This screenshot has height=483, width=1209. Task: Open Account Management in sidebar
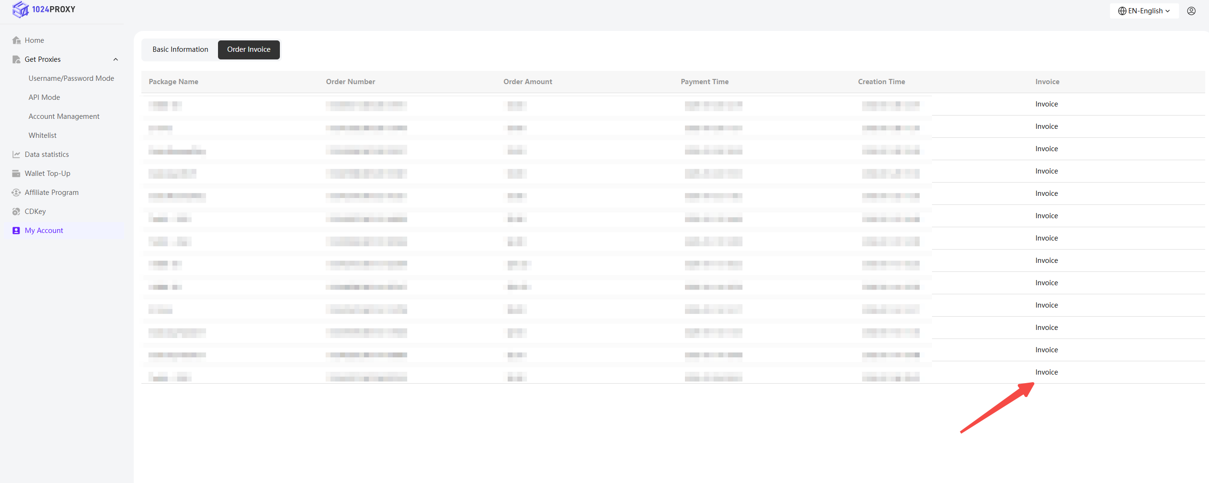(x=64, y=116)
